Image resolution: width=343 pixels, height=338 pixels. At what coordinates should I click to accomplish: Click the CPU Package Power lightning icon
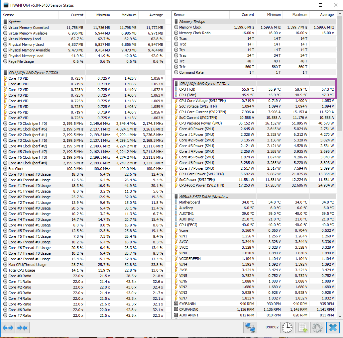coord(176,123)
